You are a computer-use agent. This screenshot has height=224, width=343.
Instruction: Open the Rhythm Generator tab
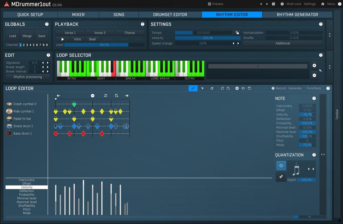[x=297, y=15]
